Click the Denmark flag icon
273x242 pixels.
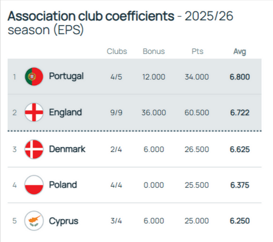pyautogui.click(x=34, y=149)
